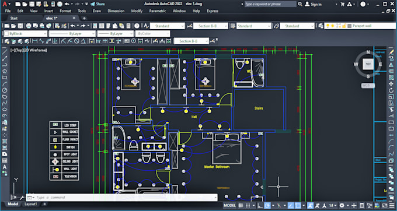The height and width of the screenshot is (211, 397).
Task: Select the Line tool in Draw toolbar
Action: pos(5,52)
